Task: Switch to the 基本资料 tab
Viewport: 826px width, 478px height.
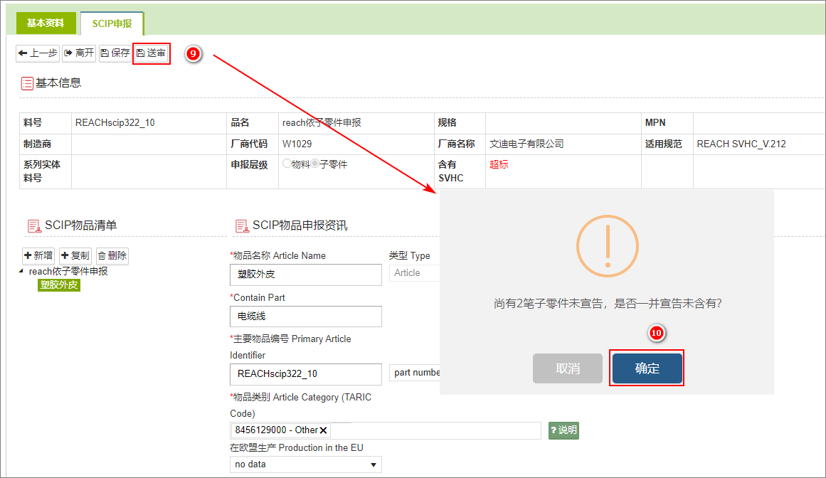Action: coord(46,23)
